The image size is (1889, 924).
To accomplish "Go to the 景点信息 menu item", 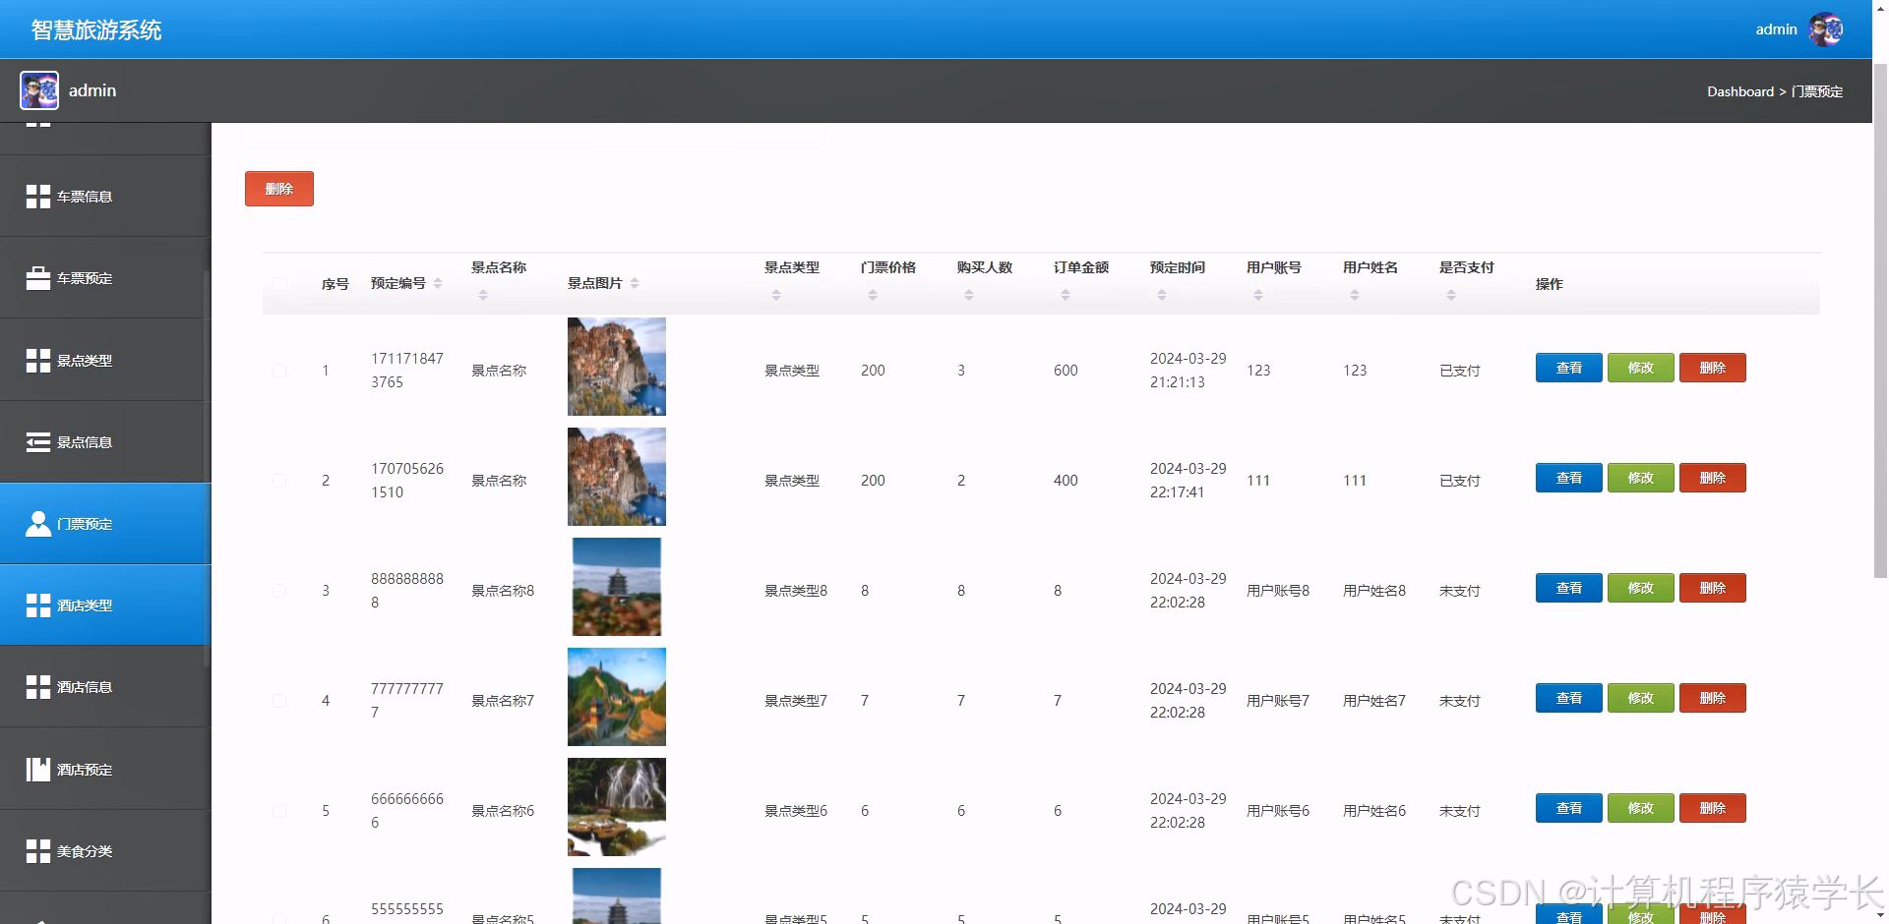I will tap(105, 442).
